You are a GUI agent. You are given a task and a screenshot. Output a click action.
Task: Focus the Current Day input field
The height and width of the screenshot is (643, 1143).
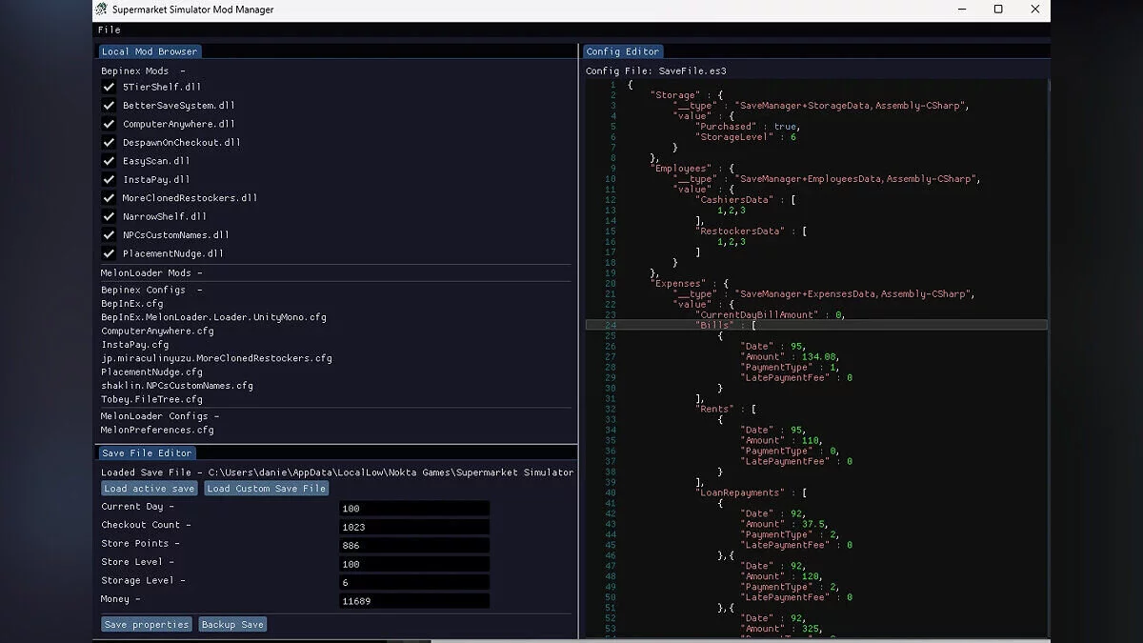[414, 509]
